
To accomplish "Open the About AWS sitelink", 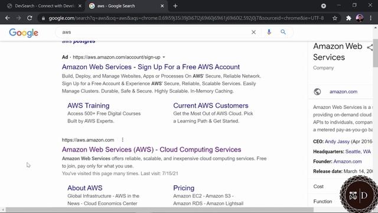I will tap(85, 188).
